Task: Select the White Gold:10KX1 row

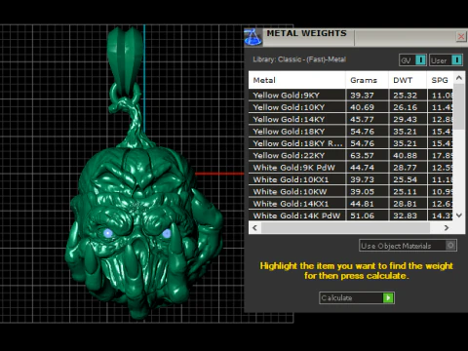Action: (x=351, y=179)
